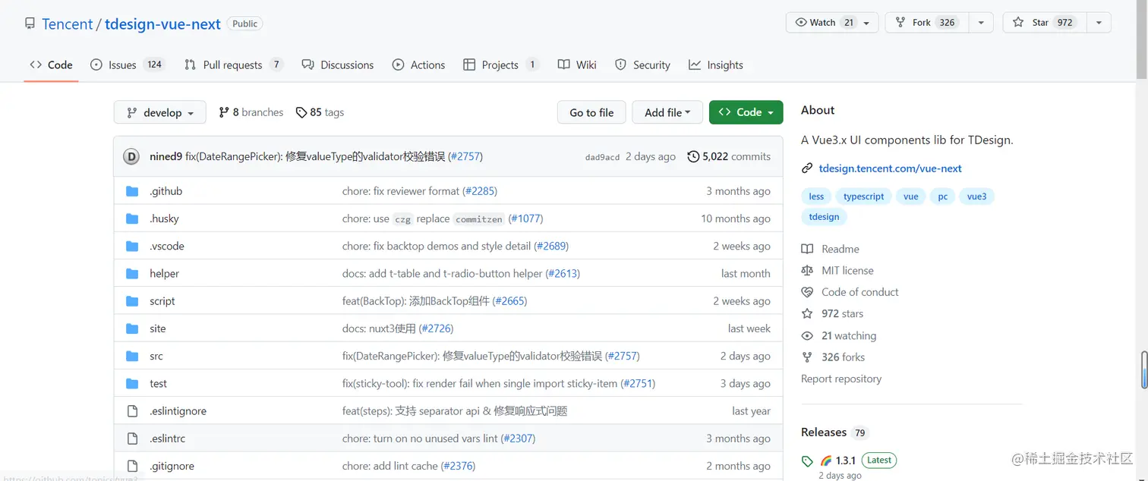The height and width of the screenshot is (481, 1148).
Task: Visit tdesign.tencent.com/vue-next website link
Action: point(891,168)
